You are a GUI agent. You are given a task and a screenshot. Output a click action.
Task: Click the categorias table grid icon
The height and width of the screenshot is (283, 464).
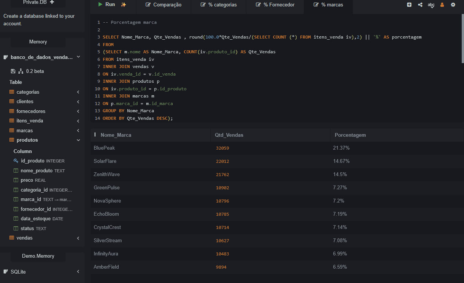[x=12, y=92]
